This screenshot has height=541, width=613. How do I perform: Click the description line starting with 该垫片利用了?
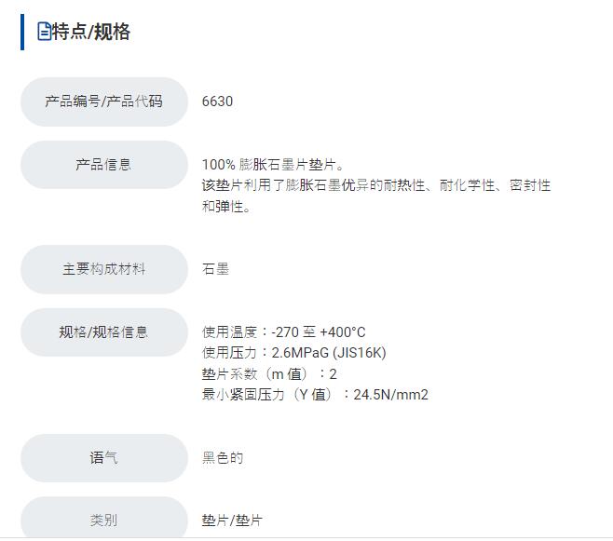pos(376,185)
